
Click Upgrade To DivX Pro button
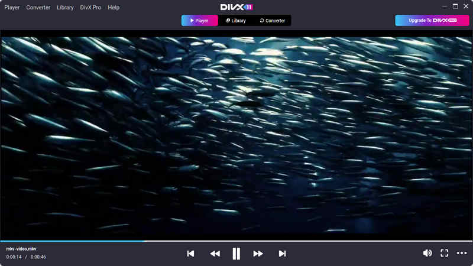coord(432,20)
